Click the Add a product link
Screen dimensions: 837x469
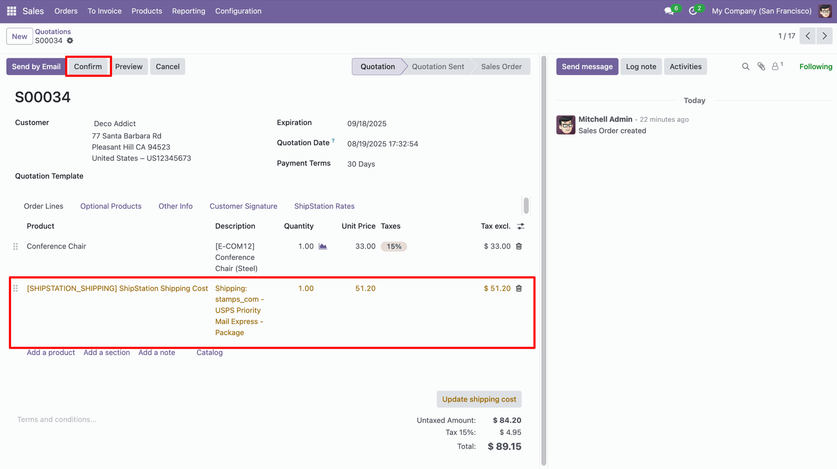pyautogui.click(x=51, y=352)
